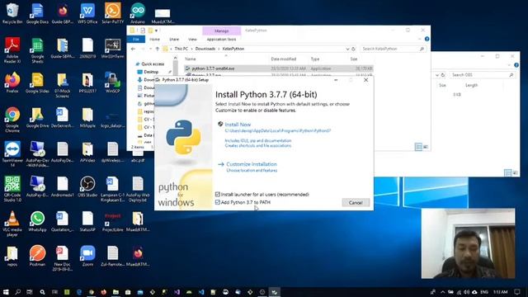
Task: Sort files by Type column header
Action: tap(315, 59)
